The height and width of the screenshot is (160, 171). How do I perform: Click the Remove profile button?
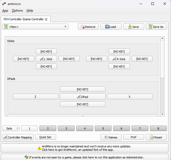point(88,27)
